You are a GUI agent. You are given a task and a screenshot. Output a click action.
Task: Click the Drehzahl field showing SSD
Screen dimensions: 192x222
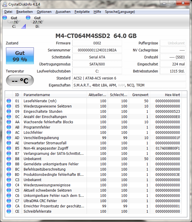click(173, 57)
